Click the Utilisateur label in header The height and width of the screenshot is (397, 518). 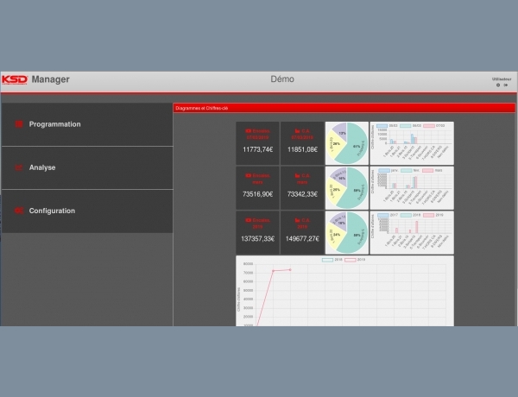click(502, 79)
